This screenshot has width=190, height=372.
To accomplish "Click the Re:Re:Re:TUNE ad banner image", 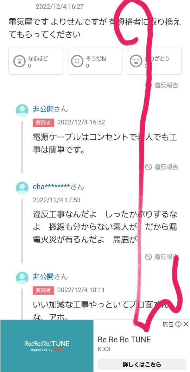I will pyautogui.click(x=47, y=346).
